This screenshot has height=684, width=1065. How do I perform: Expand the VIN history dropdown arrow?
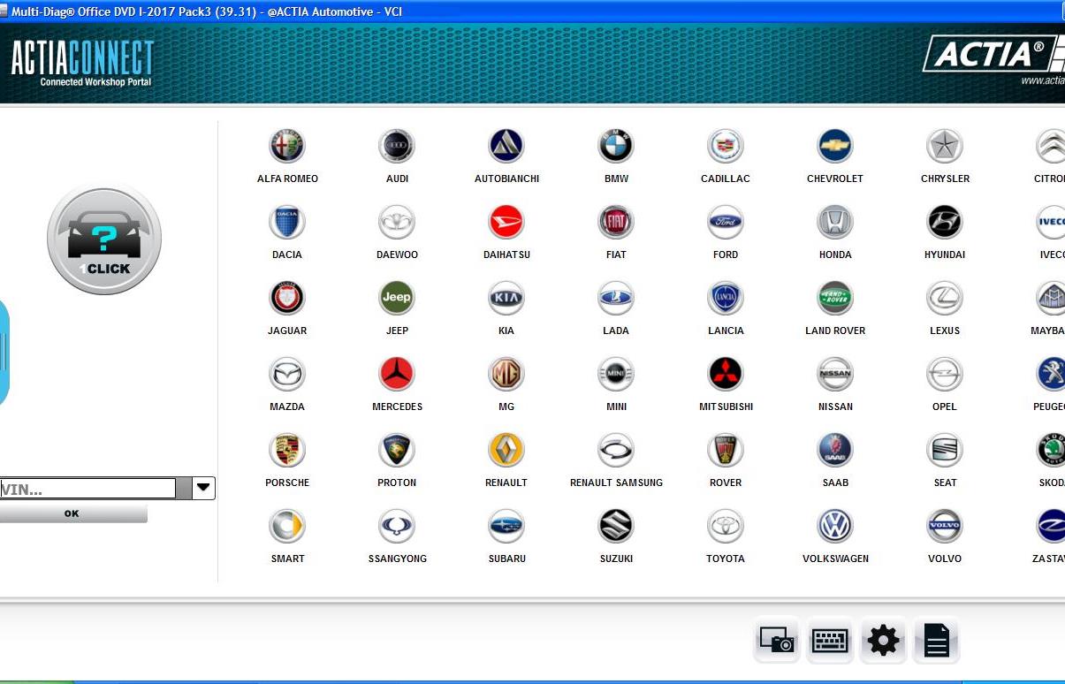pyautogui.click(x=203, y=488)
